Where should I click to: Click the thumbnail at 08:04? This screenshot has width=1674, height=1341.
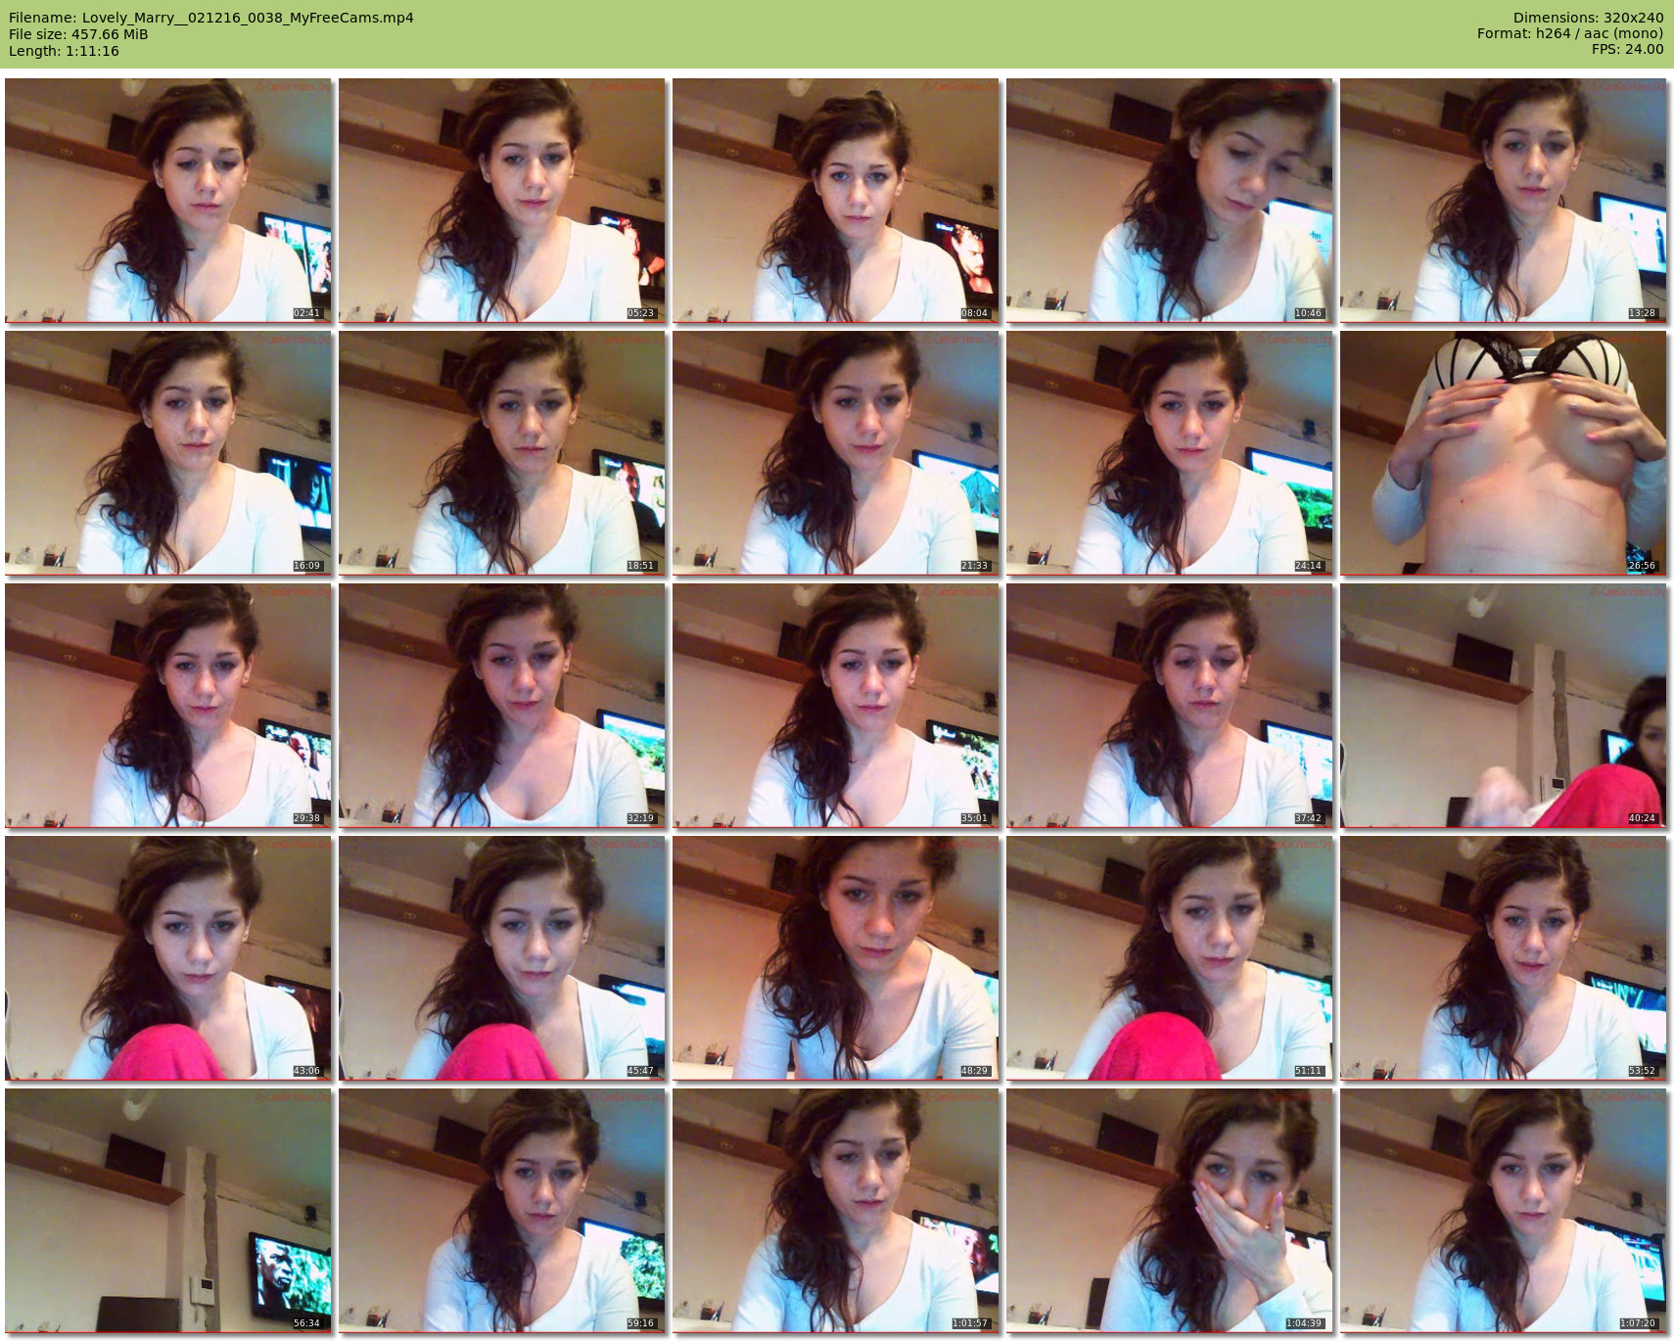pyautogui.click(x=836, y=201)
